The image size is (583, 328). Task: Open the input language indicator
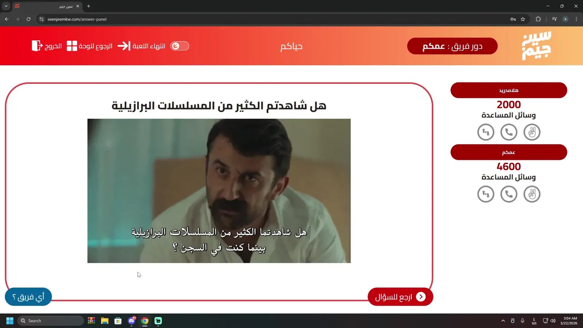pyautogui.click(x=534, y=321)
